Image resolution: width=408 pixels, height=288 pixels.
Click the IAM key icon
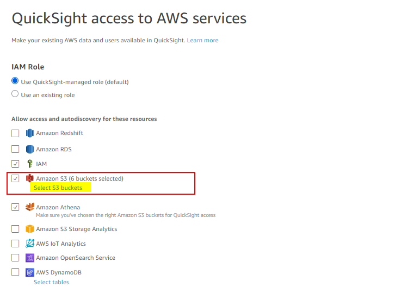click(x=30, y=164)
